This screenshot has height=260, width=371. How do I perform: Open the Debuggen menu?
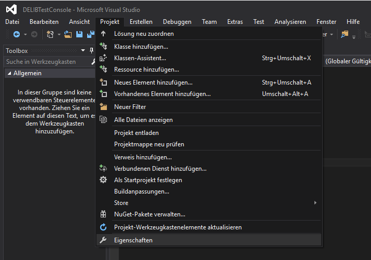[177, 22]
